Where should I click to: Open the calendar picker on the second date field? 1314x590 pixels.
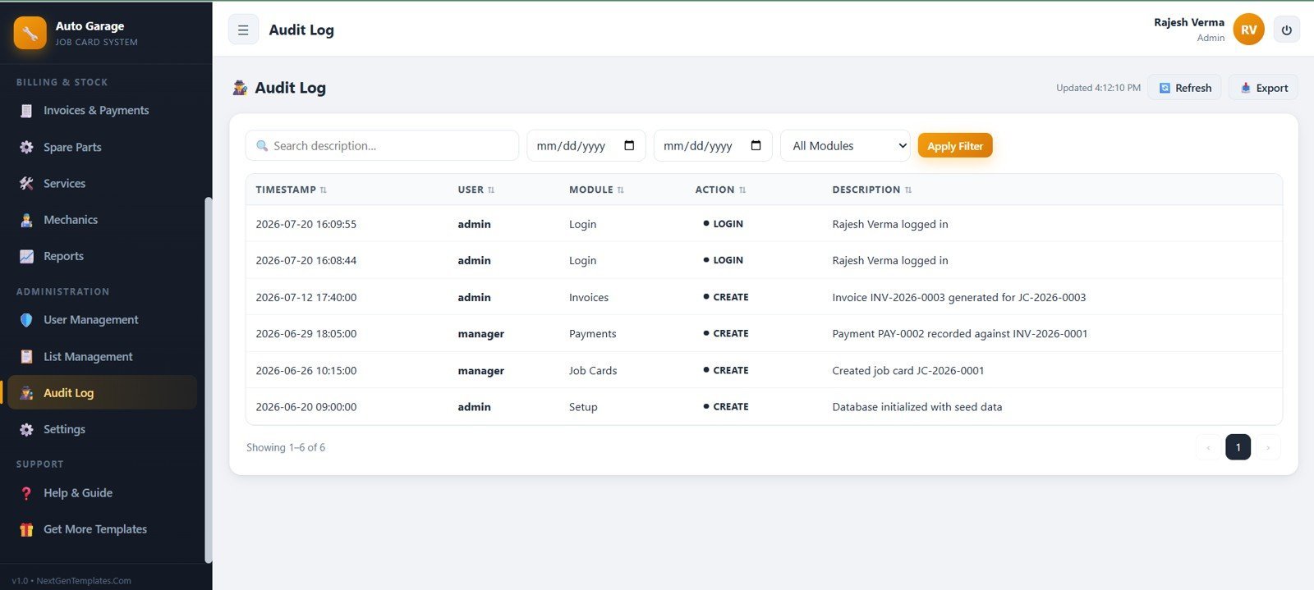click(756, 145)
